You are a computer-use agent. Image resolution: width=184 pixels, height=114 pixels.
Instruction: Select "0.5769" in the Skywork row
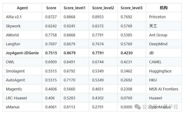(126, 26)
